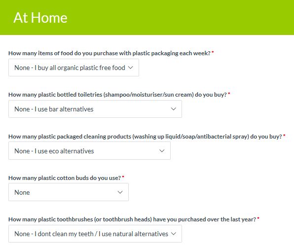The height and width of the screenshot is (247, 294).
Task: Open the cotton buds 'None' dropdown
Action: point(69,192)
